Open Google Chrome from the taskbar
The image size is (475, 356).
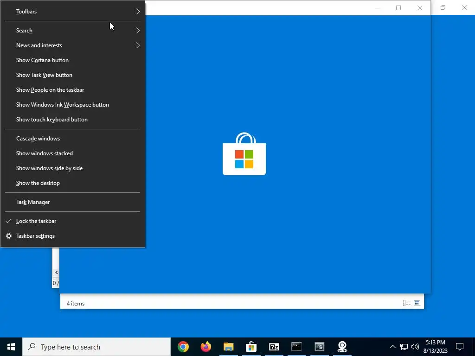183,347
